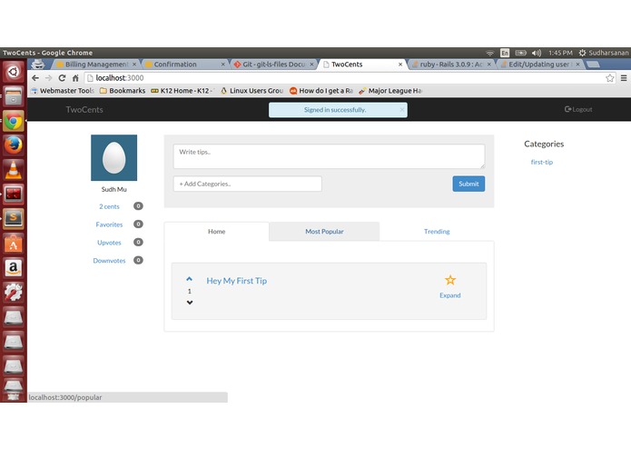Screen dimensions: 631x449
Task: Click the Sudharsanan user name in panel
Action: [x=608, y=53]
